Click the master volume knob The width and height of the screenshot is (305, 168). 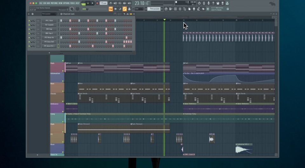coord(72,9)
